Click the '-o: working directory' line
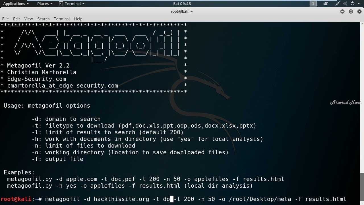This screenshot has height=205, width=364. tap(130, 152)
